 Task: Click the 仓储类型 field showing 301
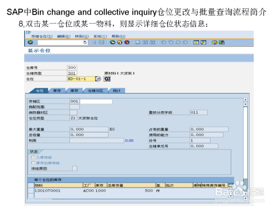[72, 73]
